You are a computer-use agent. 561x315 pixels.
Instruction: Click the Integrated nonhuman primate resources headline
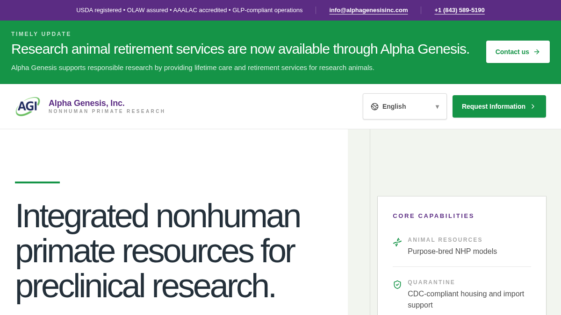click(158, 251)
